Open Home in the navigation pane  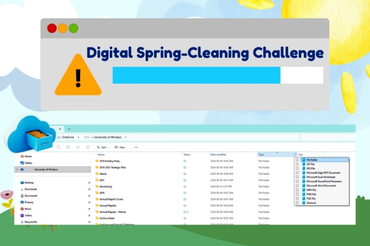28,156
